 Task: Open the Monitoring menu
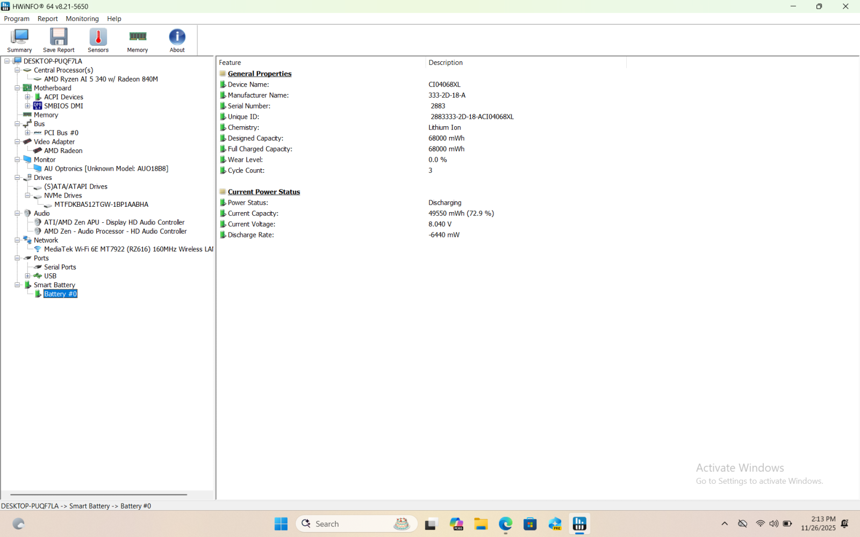pyautogui.click(x=82, y=19)
